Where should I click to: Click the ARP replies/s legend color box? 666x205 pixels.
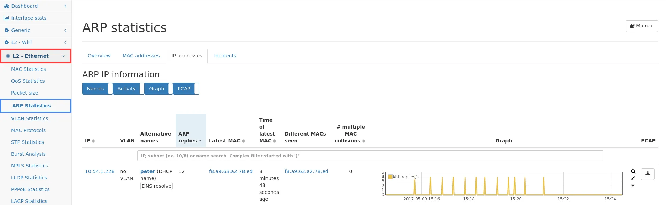(x=390, y=177)
